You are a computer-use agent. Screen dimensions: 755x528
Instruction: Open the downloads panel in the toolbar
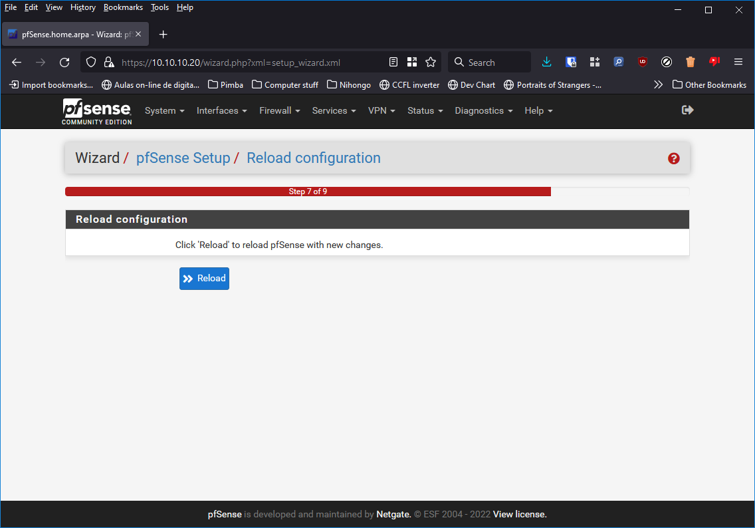coord(547,61)
